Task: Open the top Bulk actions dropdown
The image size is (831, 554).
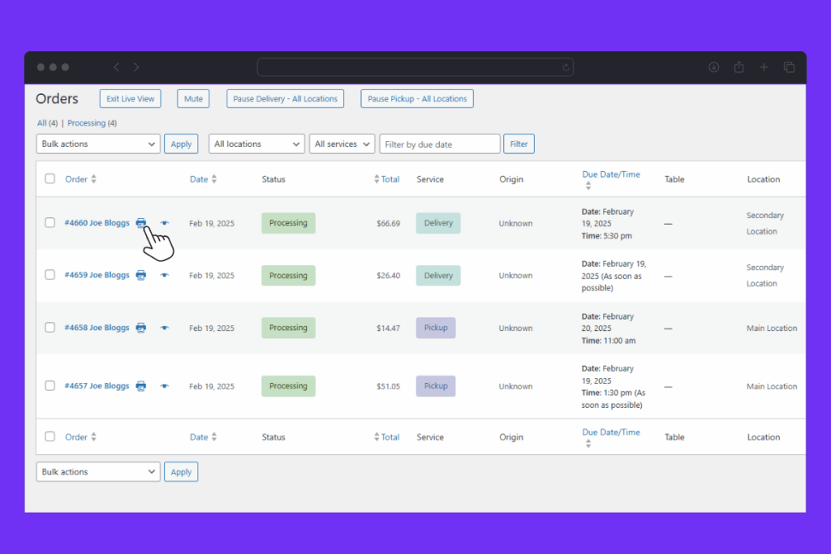Action: [x=98, y=144]
